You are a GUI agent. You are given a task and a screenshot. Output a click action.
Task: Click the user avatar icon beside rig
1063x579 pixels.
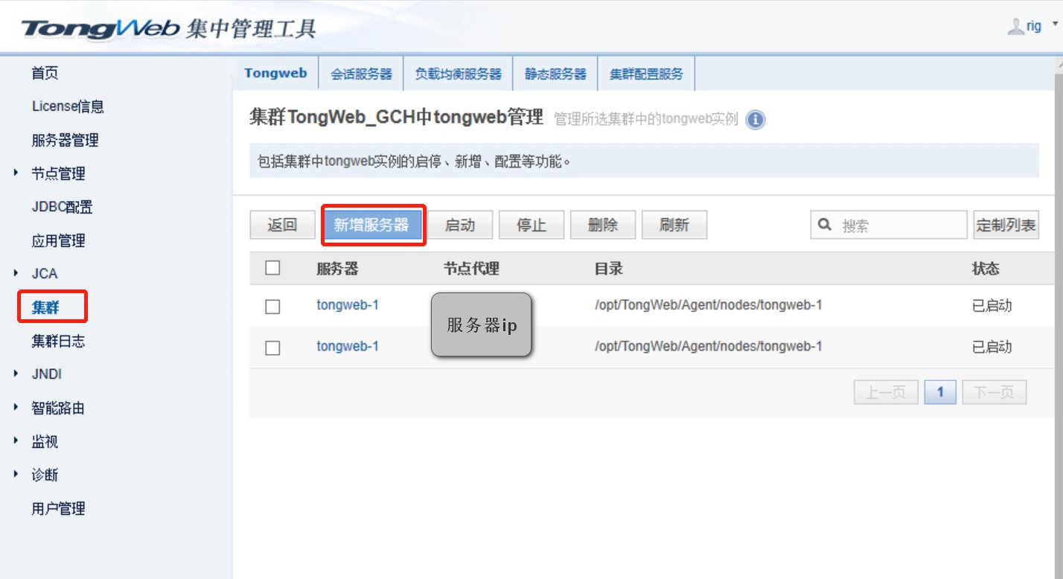point(1015,27)
